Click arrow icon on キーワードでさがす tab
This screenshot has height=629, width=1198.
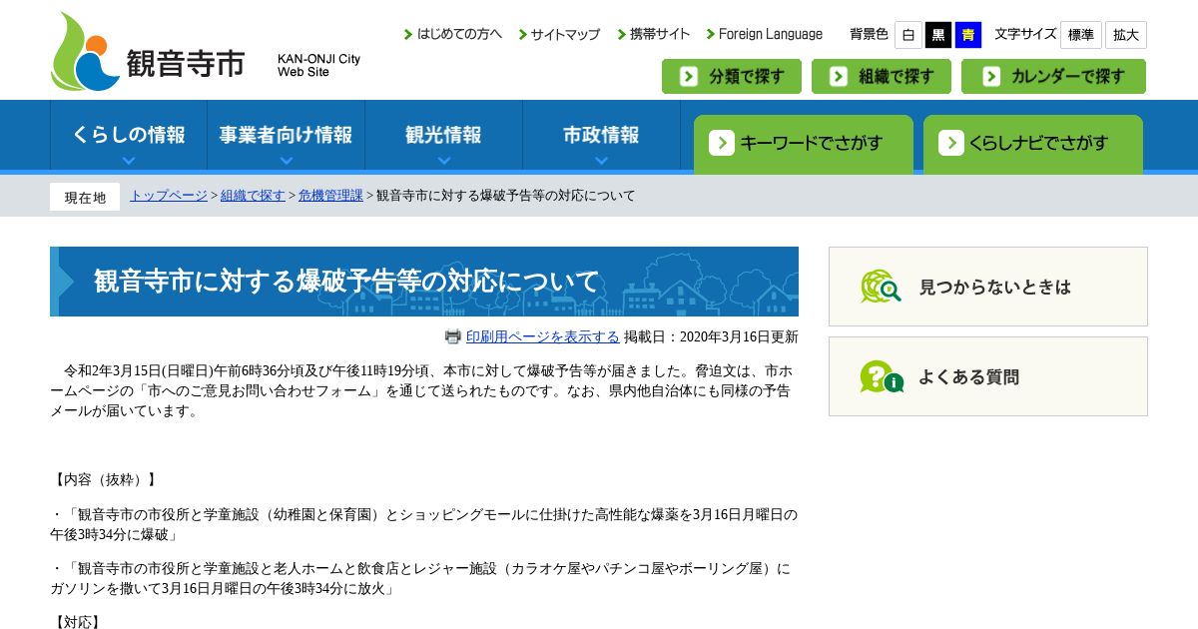pyautogui.click(x=722, y=143)
